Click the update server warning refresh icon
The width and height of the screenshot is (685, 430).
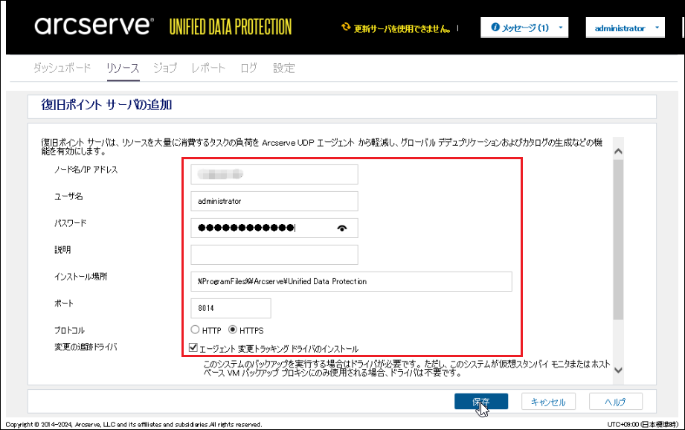pos(346,27)
